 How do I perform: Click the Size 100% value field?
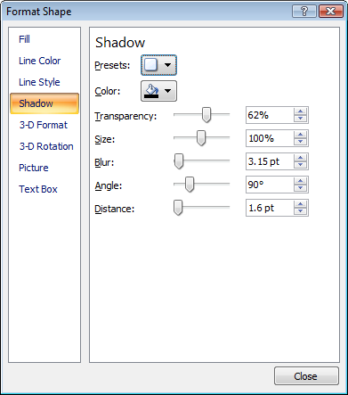(x=270, y=138)
